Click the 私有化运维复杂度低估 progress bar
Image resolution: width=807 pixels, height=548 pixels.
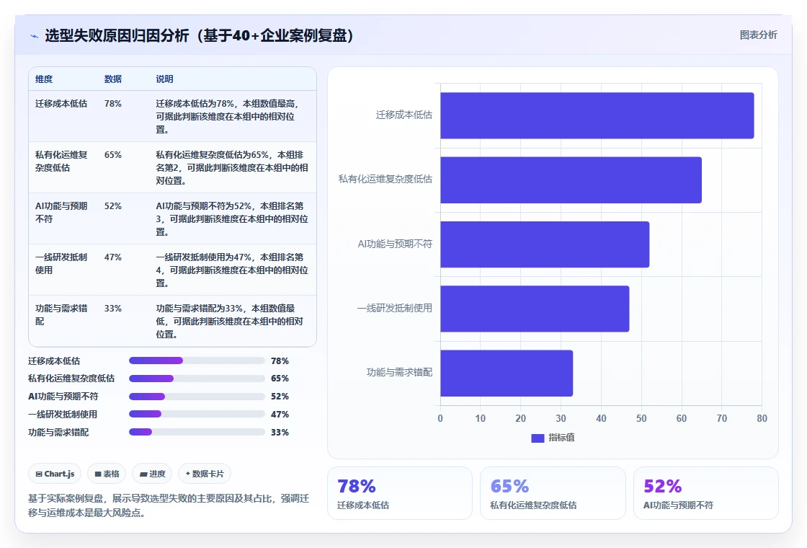(197, 379)
